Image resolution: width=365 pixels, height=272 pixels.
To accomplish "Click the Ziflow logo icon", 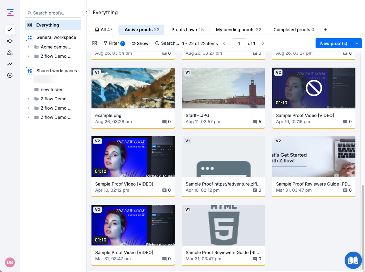I will (x=10, y=13).
